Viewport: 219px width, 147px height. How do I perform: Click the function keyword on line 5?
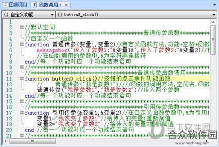click(37, 44)
